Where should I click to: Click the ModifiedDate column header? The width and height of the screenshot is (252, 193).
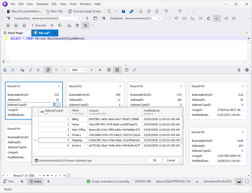click(x=162, y=112)
